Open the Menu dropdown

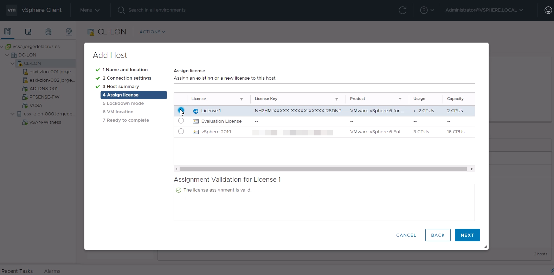pyautogui.click(x=90, y=10)
